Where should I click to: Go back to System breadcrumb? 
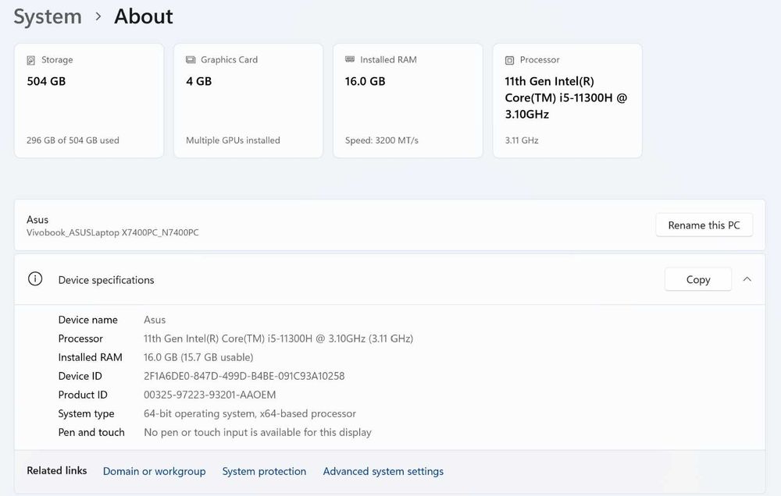[x=48, y=16]
